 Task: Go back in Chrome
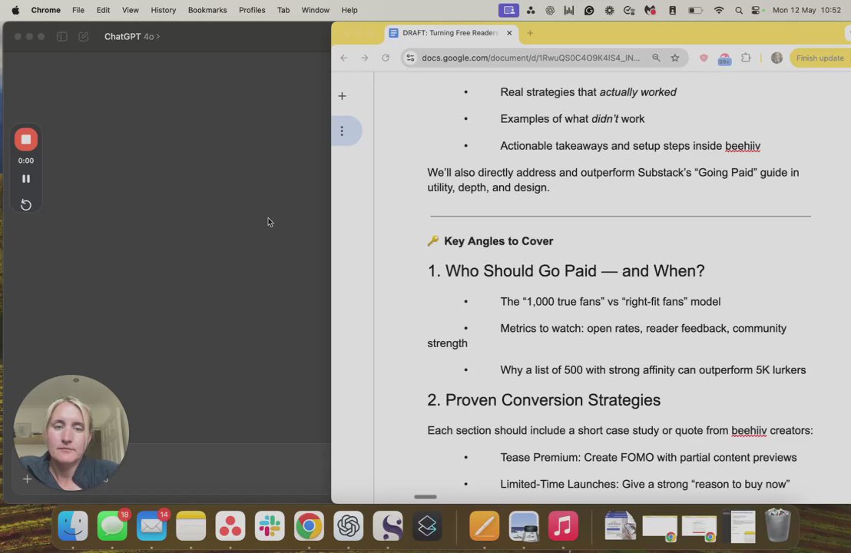[343, 58]
